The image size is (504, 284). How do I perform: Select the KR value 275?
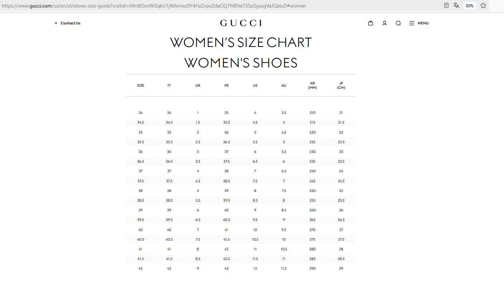click(x=312, y=240)
